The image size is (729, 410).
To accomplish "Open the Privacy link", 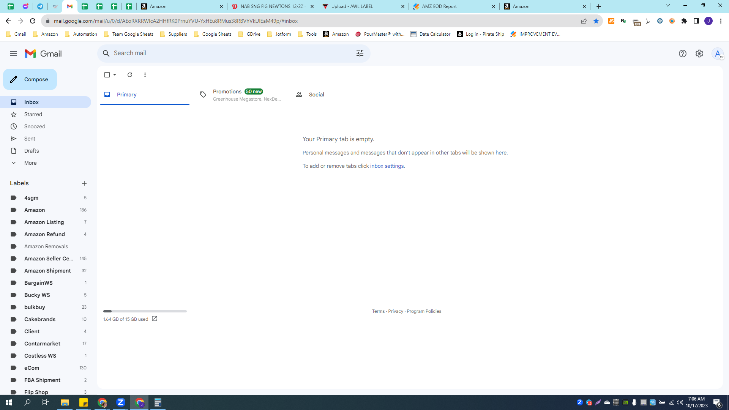I will coord(396,311).
